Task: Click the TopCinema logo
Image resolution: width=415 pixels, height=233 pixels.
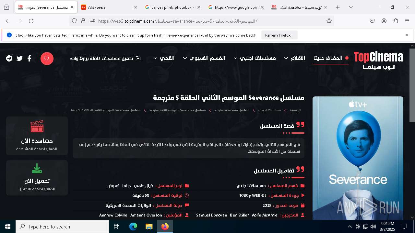Action: tap(378, 61)
